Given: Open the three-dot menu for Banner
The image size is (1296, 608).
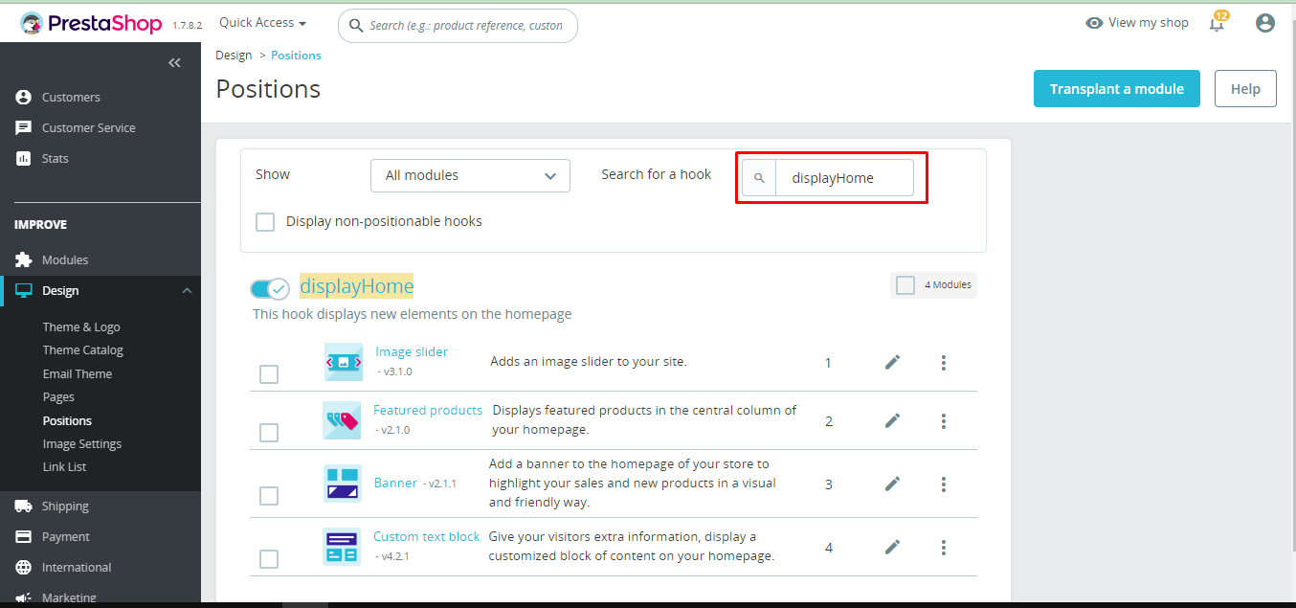Looking at the screenshot, I should (x=944, y=484).
